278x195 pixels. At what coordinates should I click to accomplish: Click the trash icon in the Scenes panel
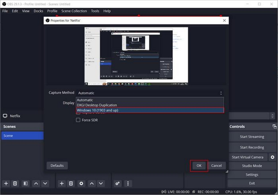[x=15, y=183]
